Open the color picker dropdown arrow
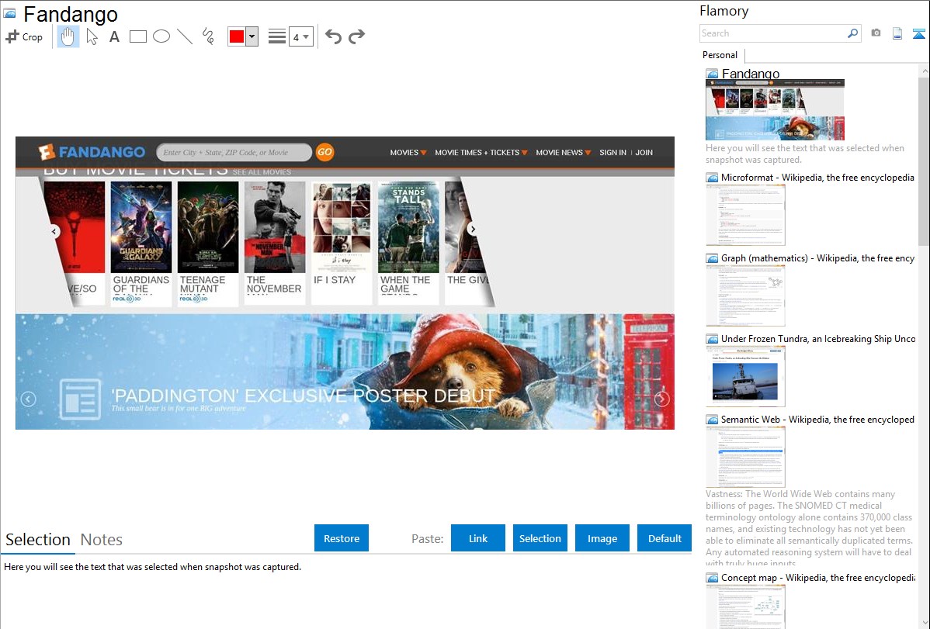This screenshot has width=930, height=629. pyautogui.click(x=252, y=36)
